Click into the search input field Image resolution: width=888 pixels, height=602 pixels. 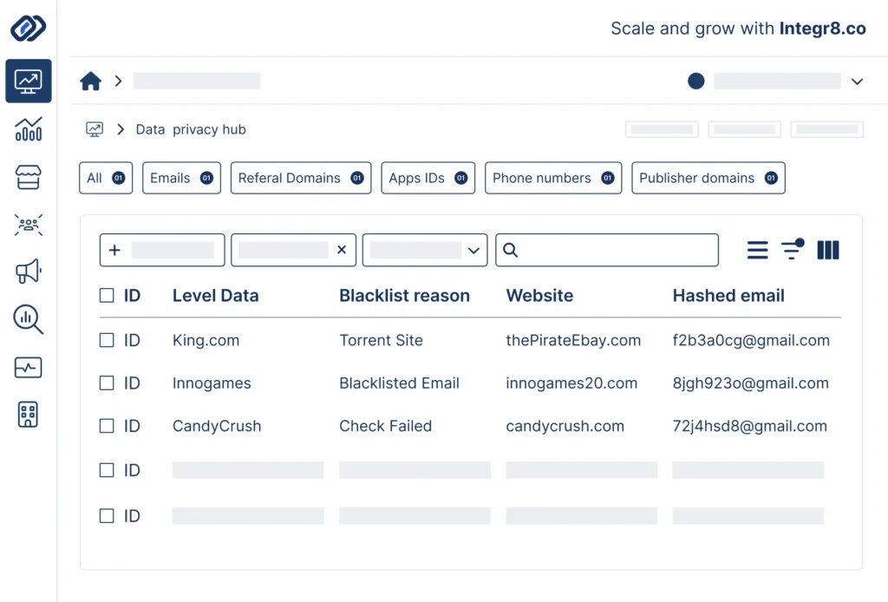click(607, 250)
